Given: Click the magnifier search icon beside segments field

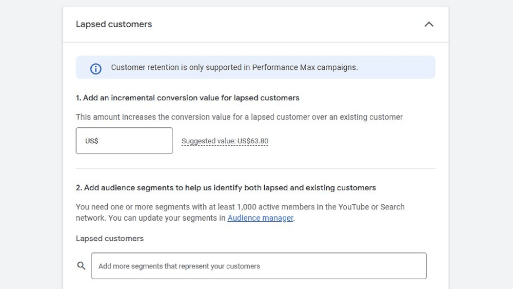Looking at the screenshot, I should point(81,266).
